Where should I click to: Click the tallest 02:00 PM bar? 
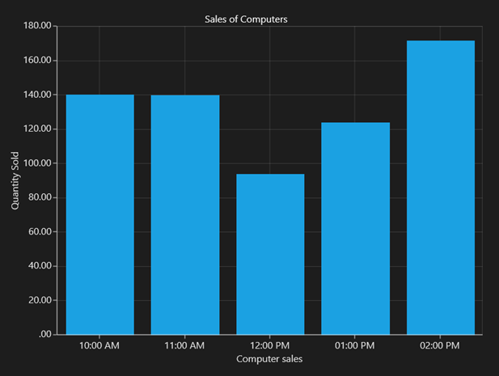(441, 188)
